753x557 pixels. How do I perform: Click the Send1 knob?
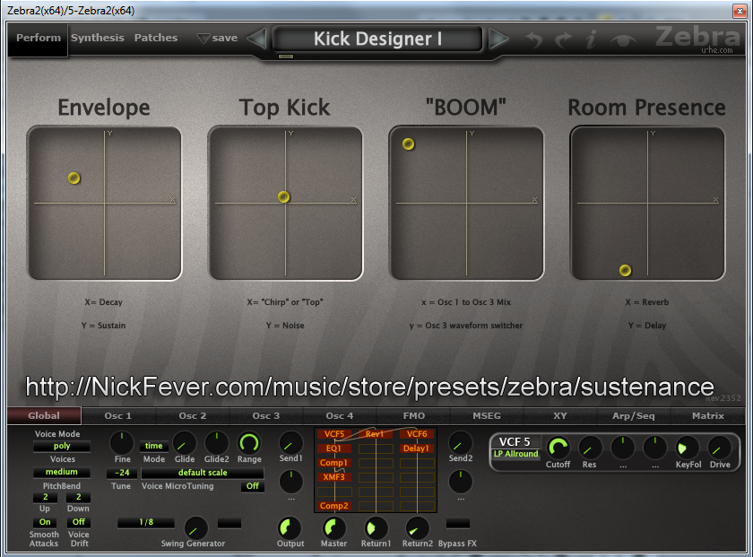pyautogui.click(x=291, y=442)
